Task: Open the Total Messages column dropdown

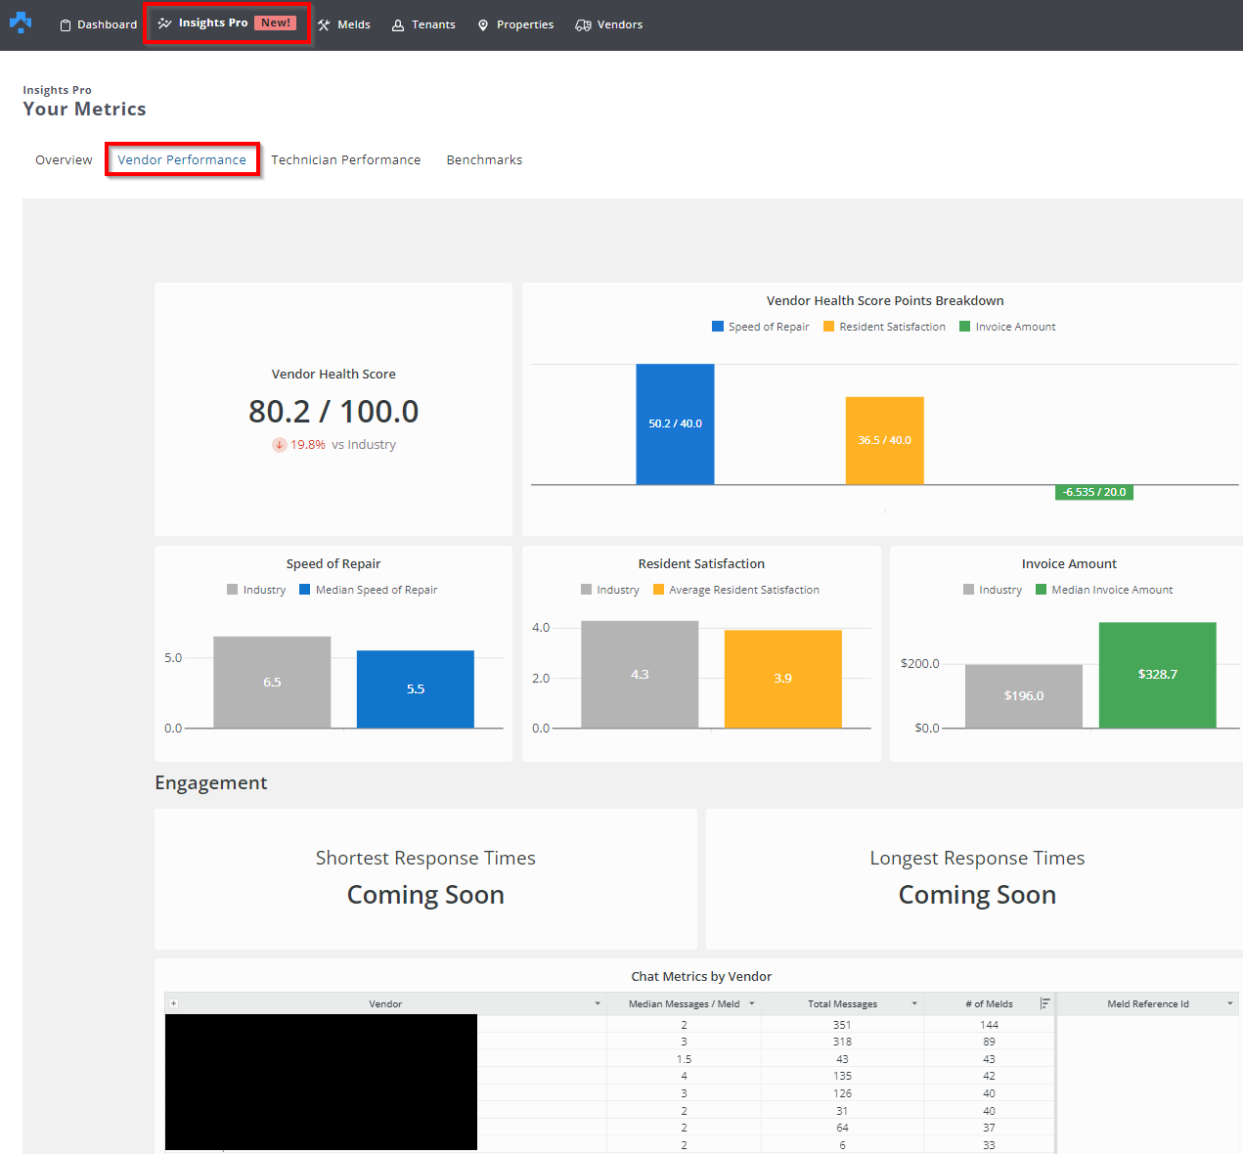Action: (x=914, y=1004)
